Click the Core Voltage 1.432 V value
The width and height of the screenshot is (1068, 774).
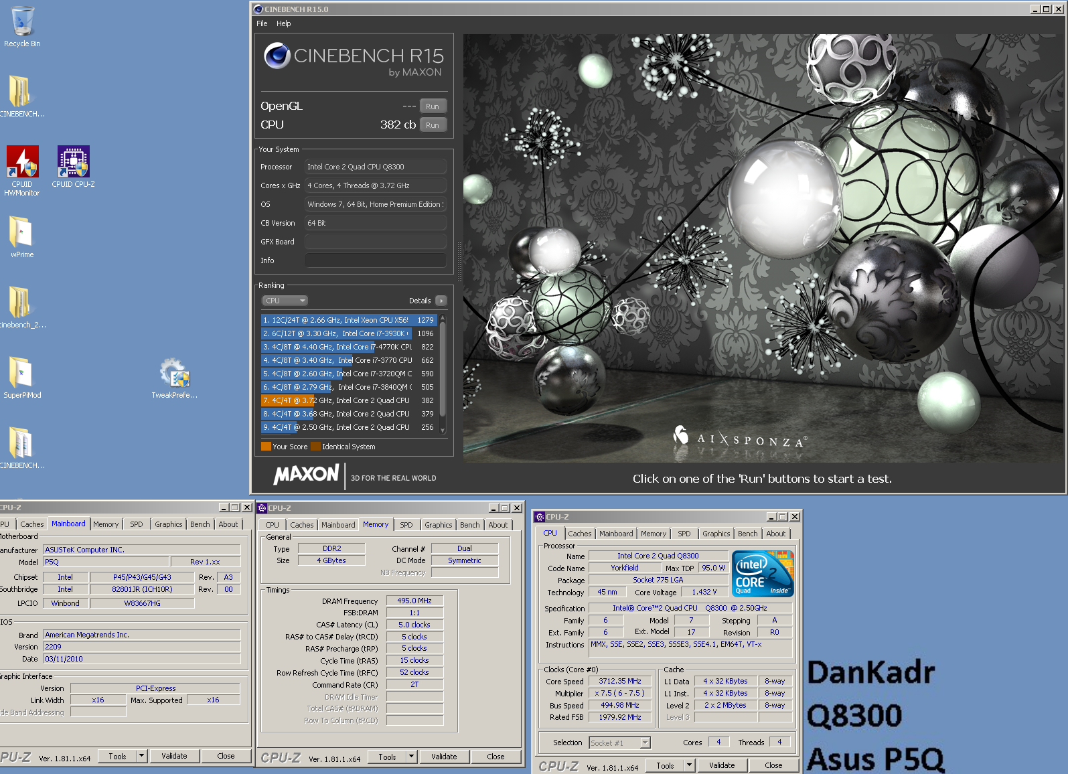(x=704, y=592)
